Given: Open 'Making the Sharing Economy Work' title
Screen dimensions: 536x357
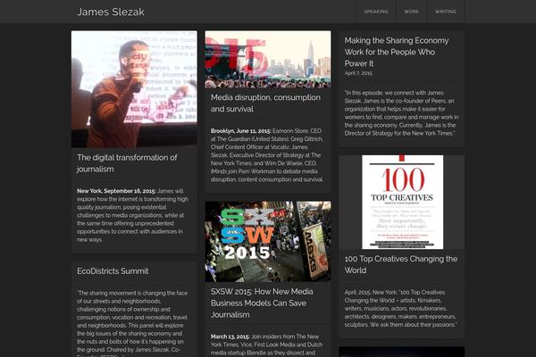Looking at the screenshot, I should pos(397,52).
